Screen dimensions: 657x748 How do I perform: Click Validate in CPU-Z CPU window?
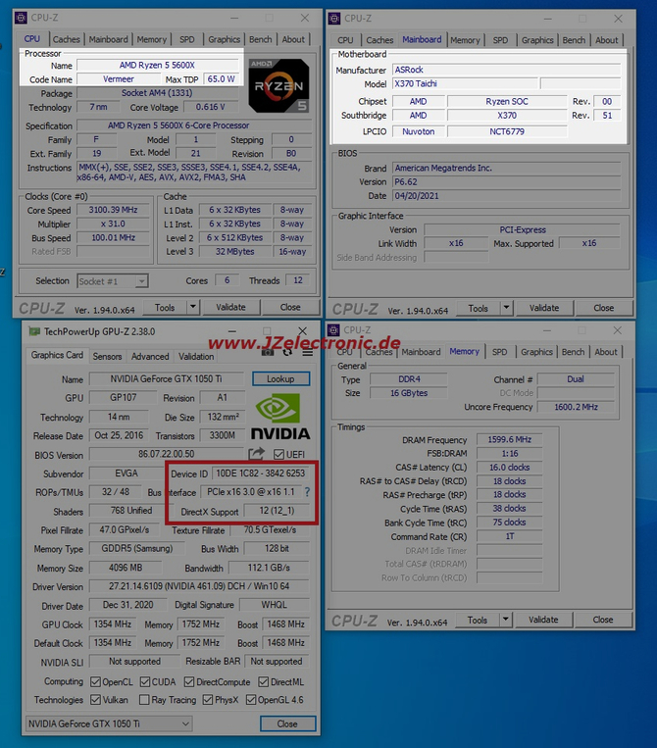click(x=231, y=307)
